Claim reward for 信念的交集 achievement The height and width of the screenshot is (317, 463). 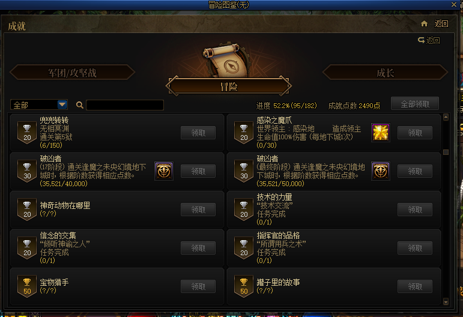[198, 248]
